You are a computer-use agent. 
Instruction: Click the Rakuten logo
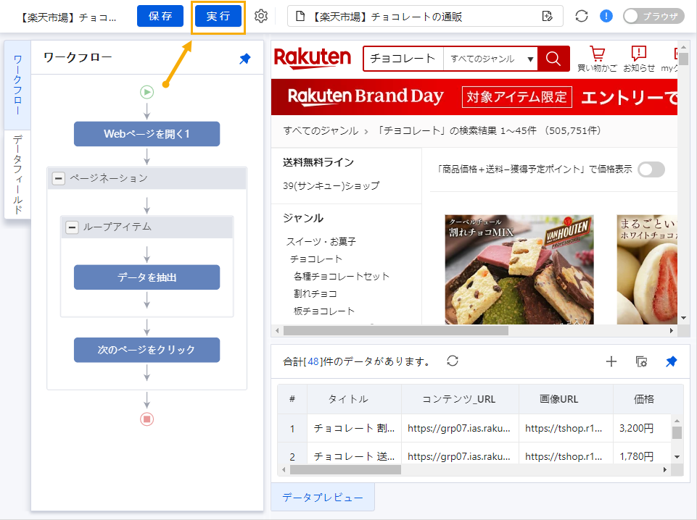[x=312, y=58]
